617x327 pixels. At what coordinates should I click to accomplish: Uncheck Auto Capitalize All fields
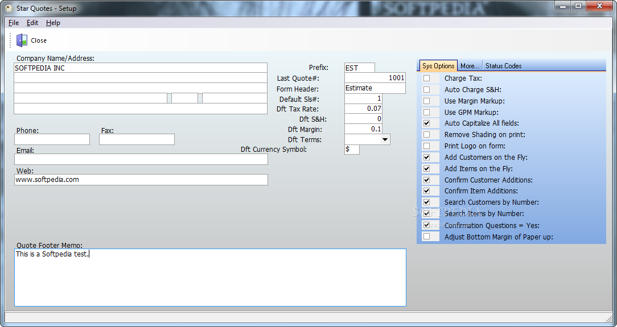(426, 123)
